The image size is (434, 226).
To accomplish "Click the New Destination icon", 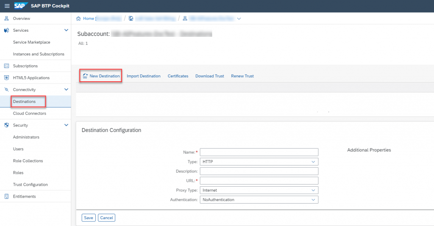I will click(x=85, y=76).
